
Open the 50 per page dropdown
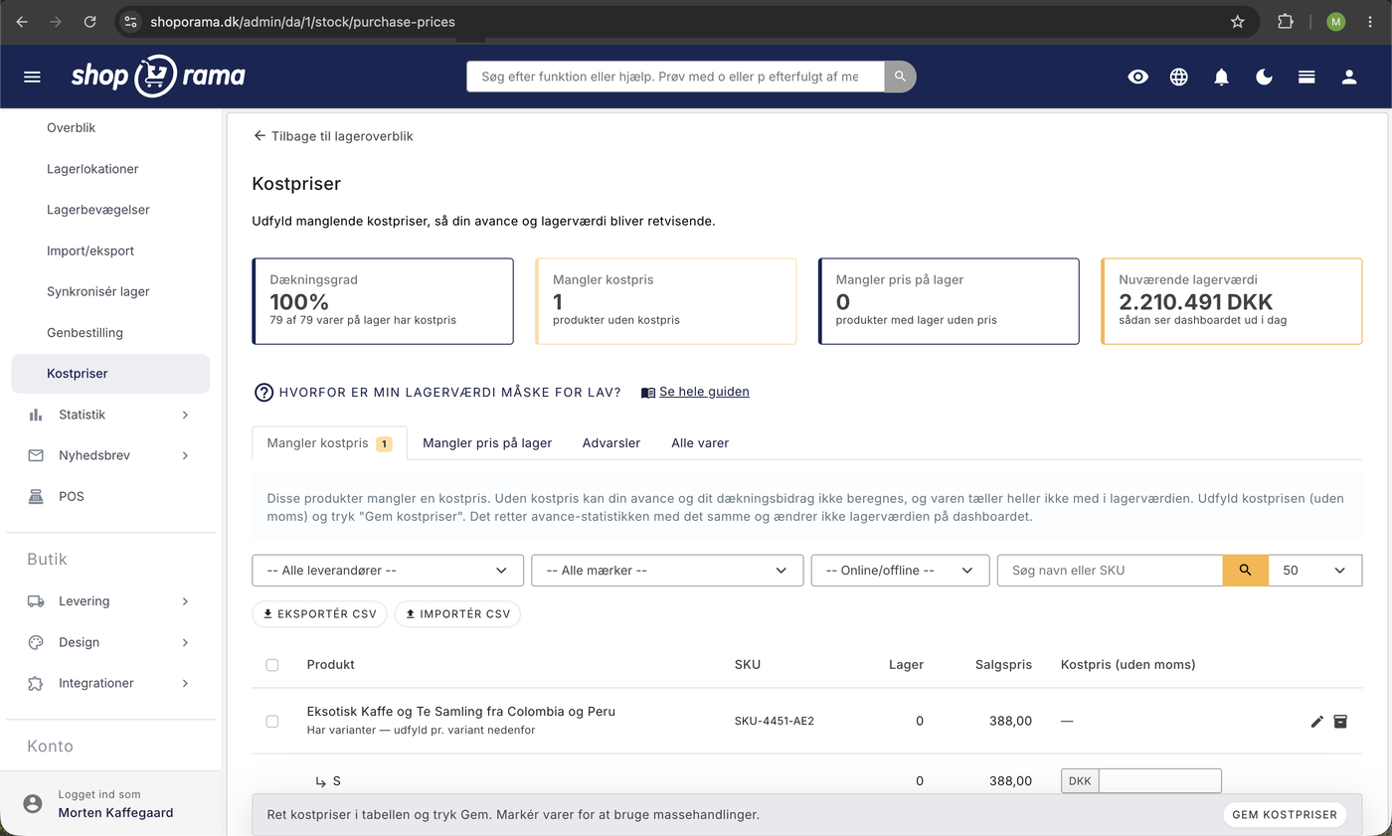[x=1315, y=571]
